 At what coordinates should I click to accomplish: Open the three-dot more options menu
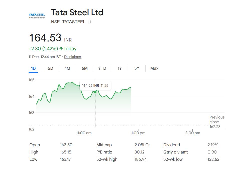pos(90,21)
